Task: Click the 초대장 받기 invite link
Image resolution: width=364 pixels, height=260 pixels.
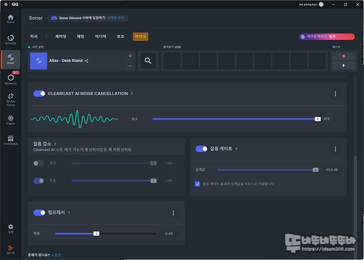Action: 116,18
